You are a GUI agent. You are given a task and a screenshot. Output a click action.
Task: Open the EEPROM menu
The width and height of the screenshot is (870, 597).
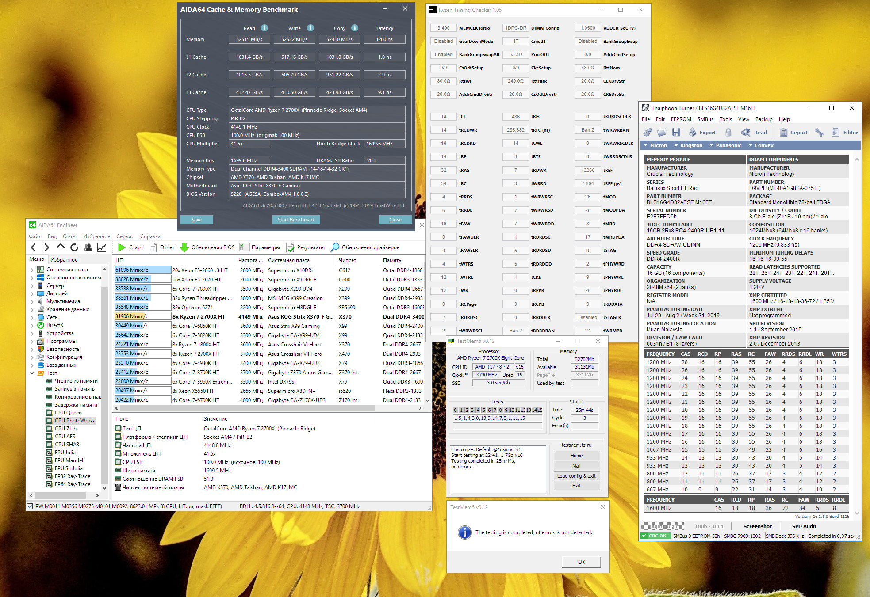[681, 119]
